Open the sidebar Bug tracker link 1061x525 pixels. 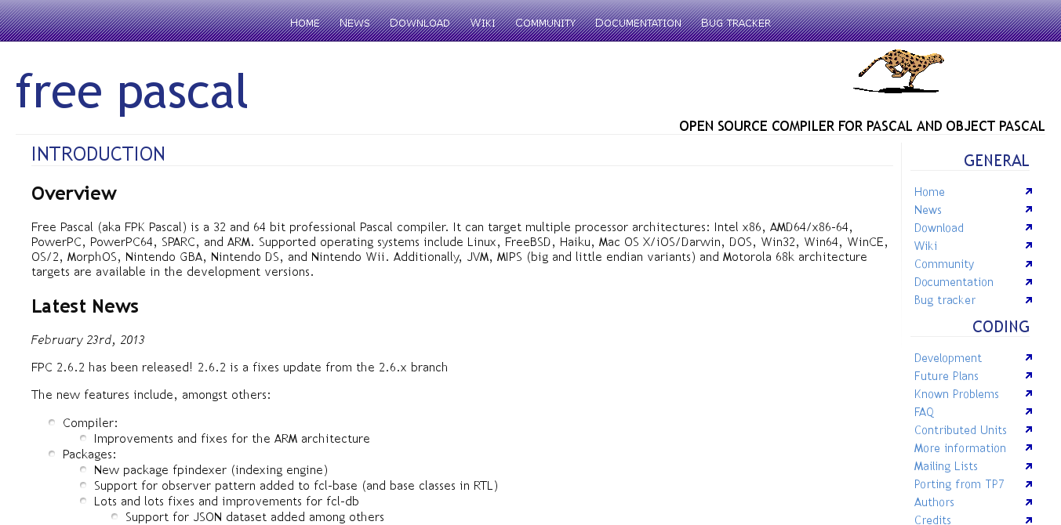[945, 300]
